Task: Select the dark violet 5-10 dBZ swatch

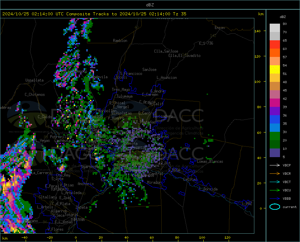Action: (x=275, y=152)
